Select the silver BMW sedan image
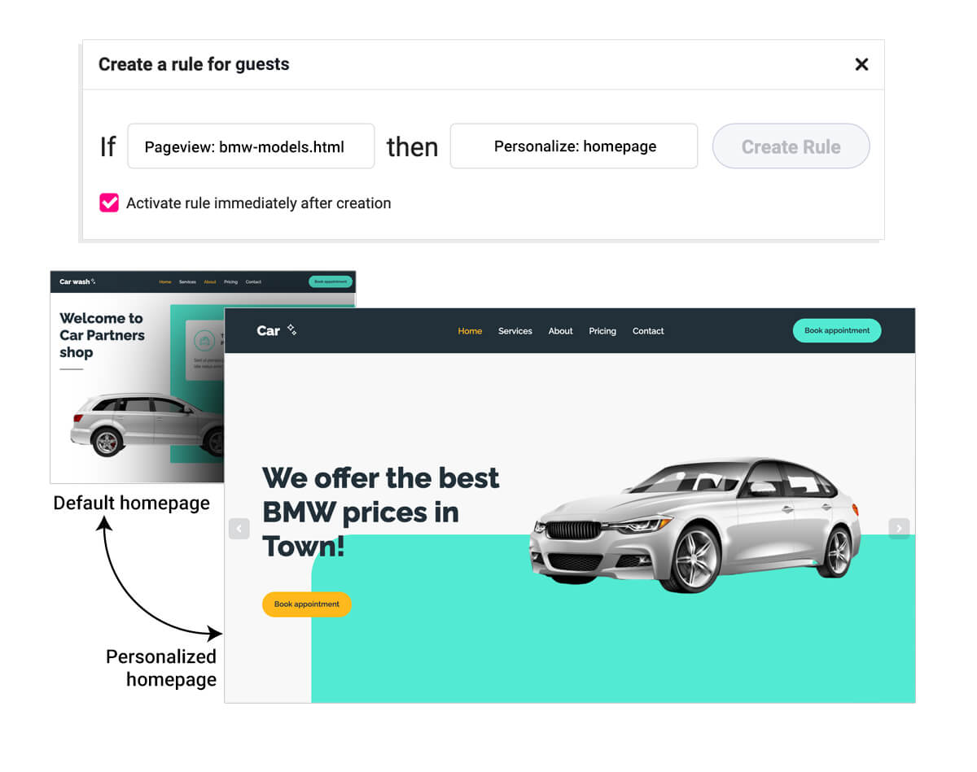 (x=695, y=525)
